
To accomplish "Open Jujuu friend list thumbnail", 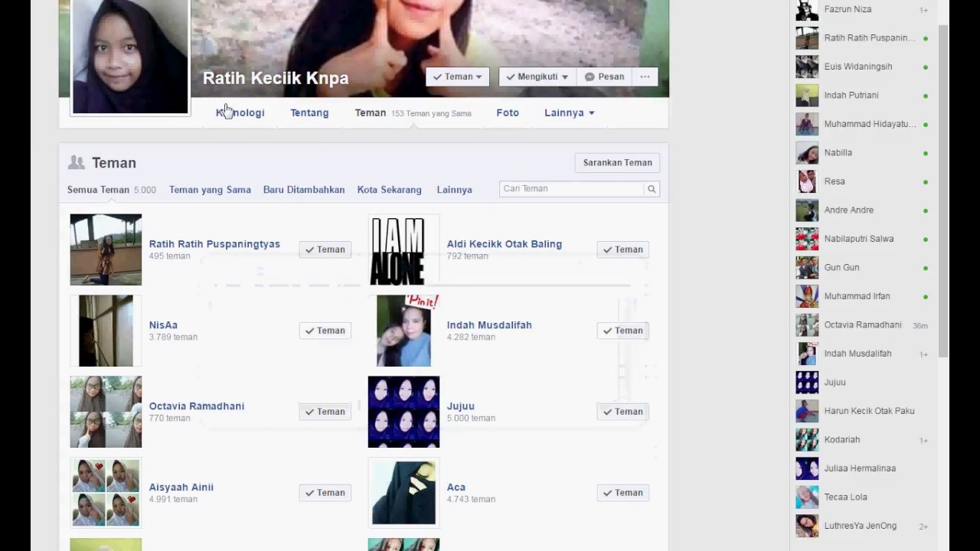I will (x=403, y=412).
